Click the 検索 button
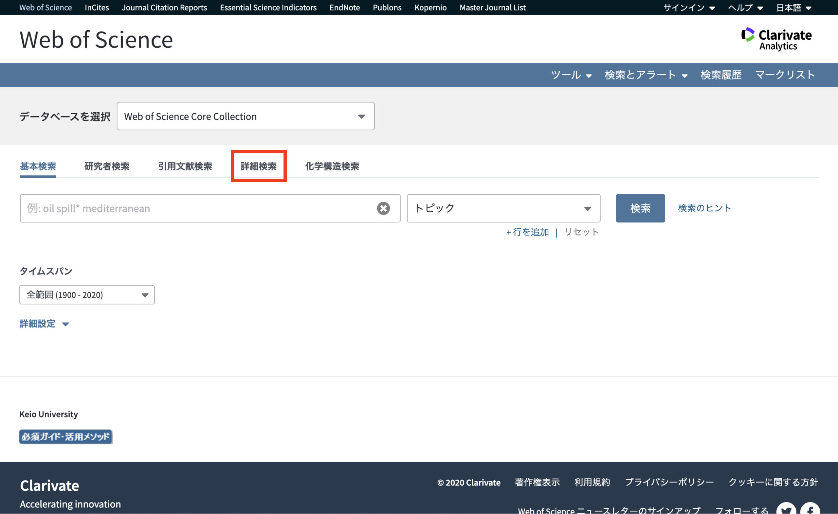This screenshot has width=838, height=514. 640,208
